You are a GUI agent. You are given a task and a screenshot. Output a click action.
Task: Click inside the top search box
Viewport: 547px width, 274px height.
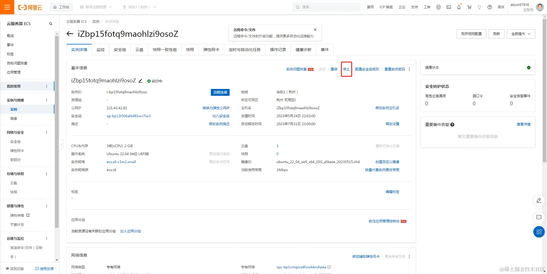point(326,7)
